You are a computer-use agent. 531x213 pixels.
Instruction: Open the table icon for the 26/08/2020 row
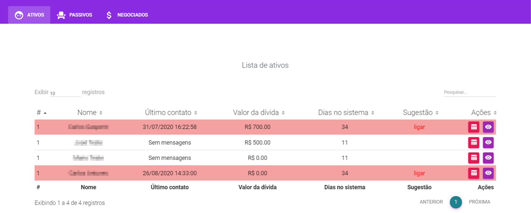click(474, 173)
